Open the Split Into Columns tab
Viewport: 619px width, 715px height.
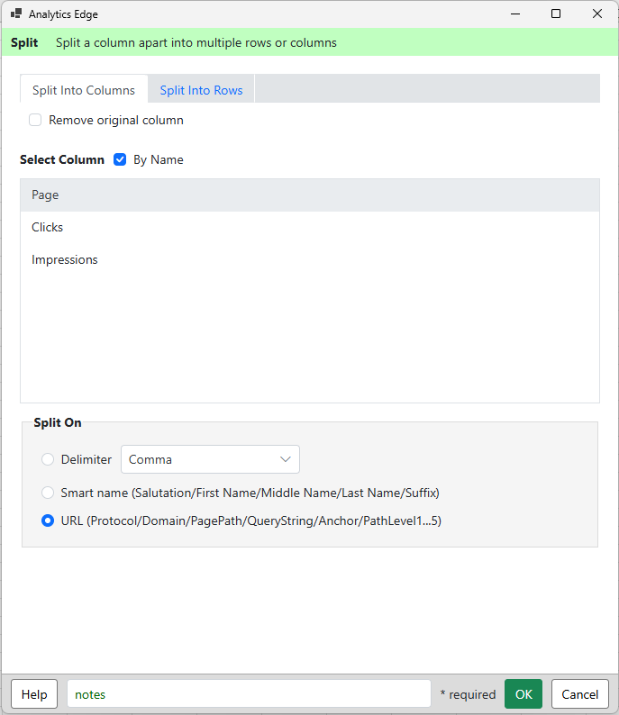84,90
